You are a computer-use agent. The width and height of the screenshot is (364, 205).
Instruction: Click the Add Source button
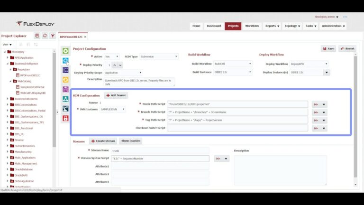(x=116, y=95)
